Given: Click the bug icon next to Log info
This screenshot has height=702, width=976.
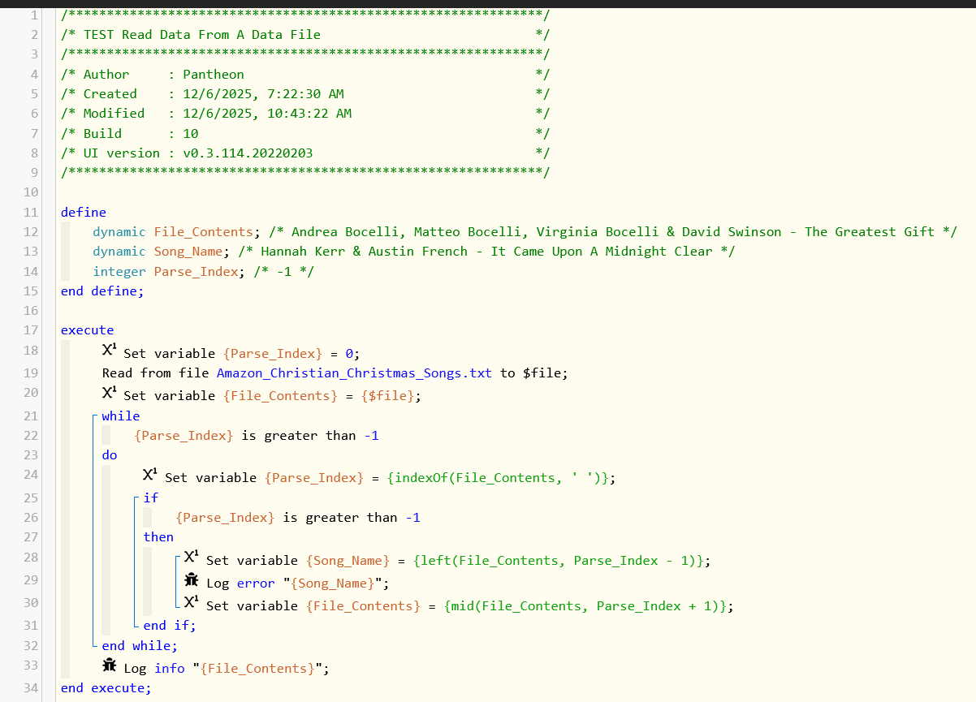Looking at the screenshot, I should click(110, 665).
